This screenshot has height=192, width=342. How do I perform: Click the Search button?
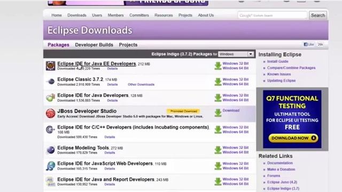click(x=318, y=15)
